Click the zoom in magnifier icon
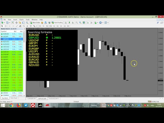The width and height of the screenshot is (164, 123). (76, 23)
